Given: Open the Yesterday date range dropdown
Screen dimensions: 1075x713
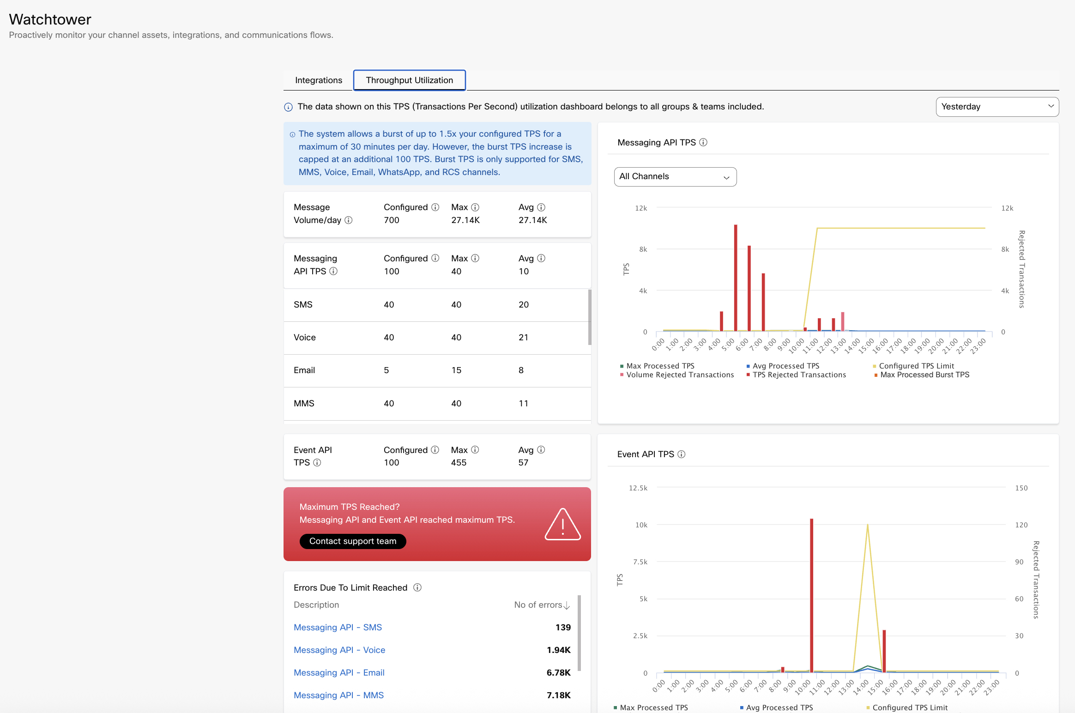Looking at the screenshot, I should (997, 107).
